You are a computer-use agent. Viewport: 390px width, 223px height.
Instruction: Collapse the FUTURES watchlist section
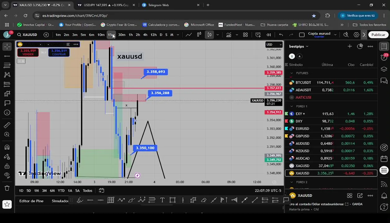[292, 73]
